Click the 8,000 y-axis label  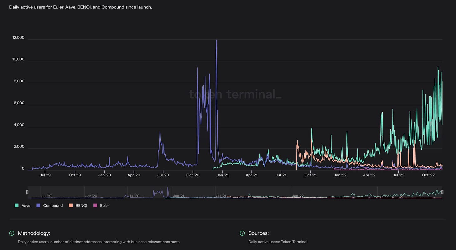19,81
